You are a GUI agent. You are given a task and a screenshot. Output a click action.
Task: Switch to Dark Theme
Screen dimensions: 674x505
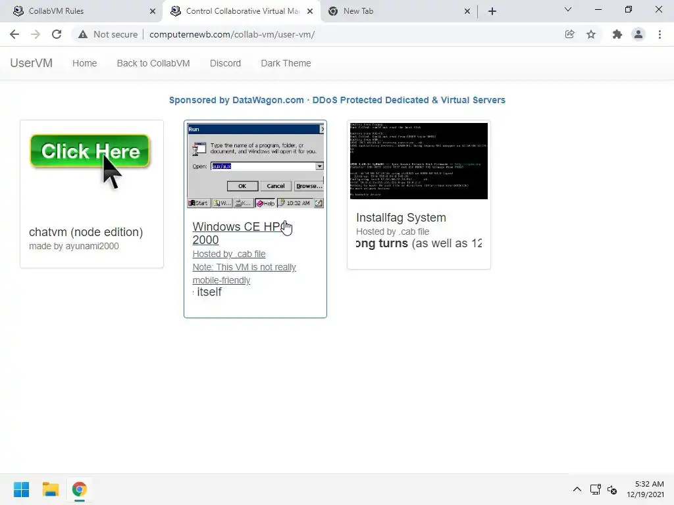point(286,63)
